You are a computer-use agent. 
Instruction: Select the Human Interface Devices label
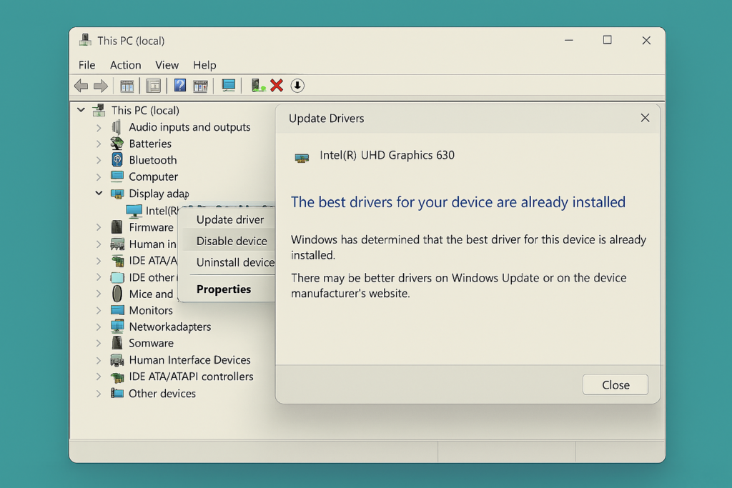click(x=189, y=360)
